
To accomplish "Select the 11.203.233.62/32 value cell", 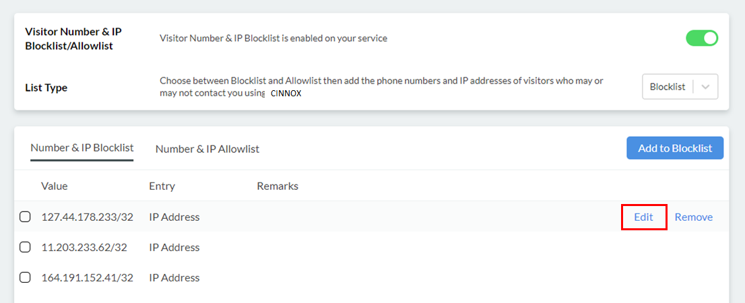I will (84, 247).
